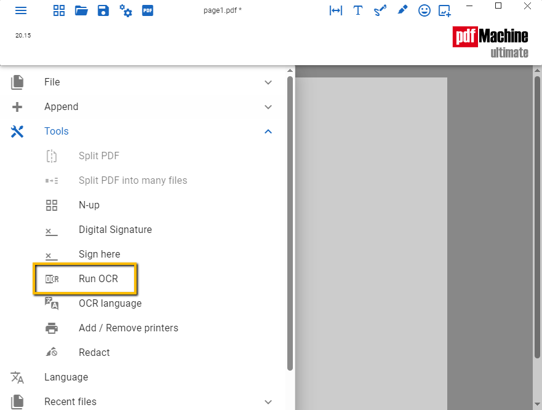Image resolution: width=542 pixels, height=410 pixels.
Task: Choose Digital Signature
Action: (x=115, y=230)
